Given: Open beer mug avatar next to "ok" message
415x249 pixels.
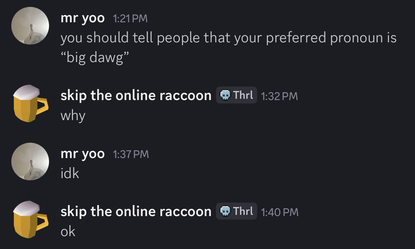Looking at the screenshot, I should (x=30, y=220).
